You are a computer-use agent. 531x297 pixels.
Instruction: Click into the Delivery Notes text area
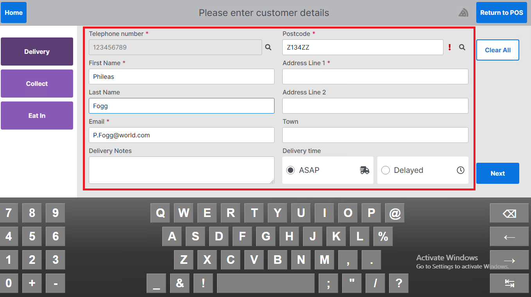coord(181,170)
